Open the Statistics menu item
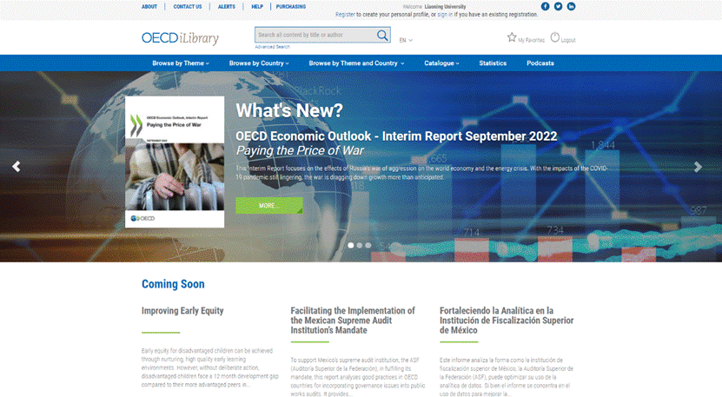This screenshot has height=397, width=722. [493, 63]
